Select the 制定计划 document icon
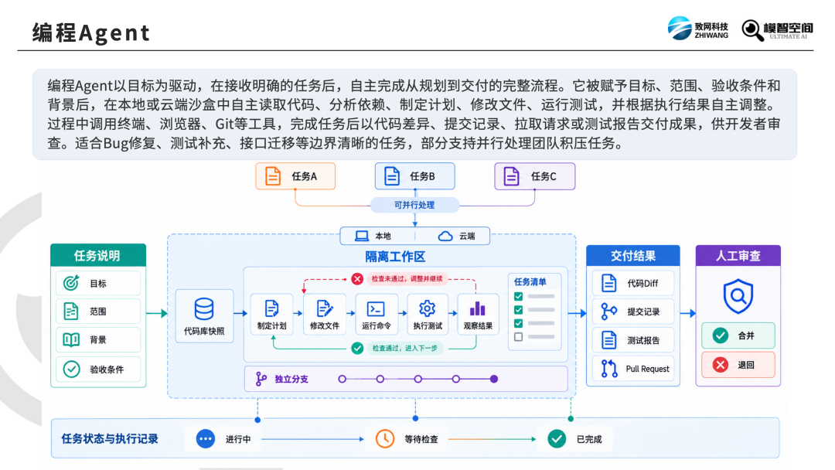The height and width of the screenshot is (470, 835). [x=271, y=308]
